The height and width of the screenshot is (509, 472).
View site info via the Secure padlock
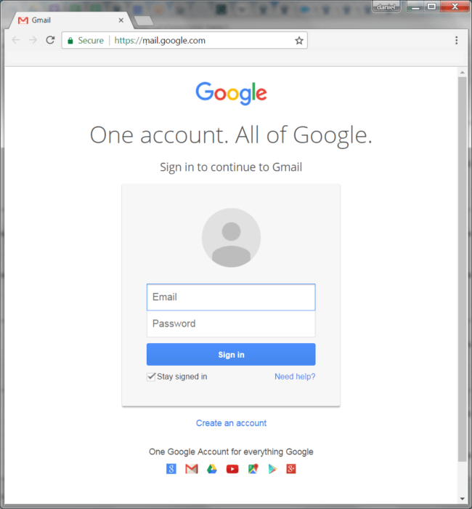(70, 41)
